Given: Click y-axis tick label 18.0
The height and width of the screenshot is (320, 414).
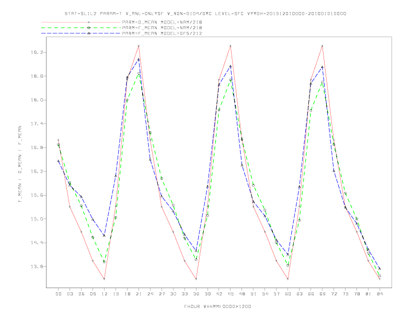Looking at the screenshot, I should point(36,100).
